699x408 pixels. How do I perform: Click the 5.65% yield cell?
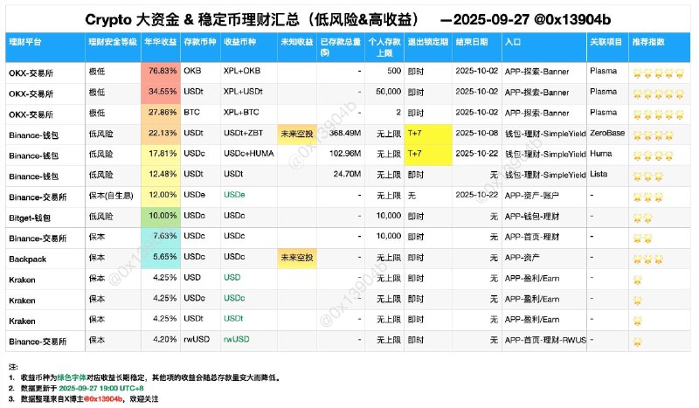pos(161,259)
